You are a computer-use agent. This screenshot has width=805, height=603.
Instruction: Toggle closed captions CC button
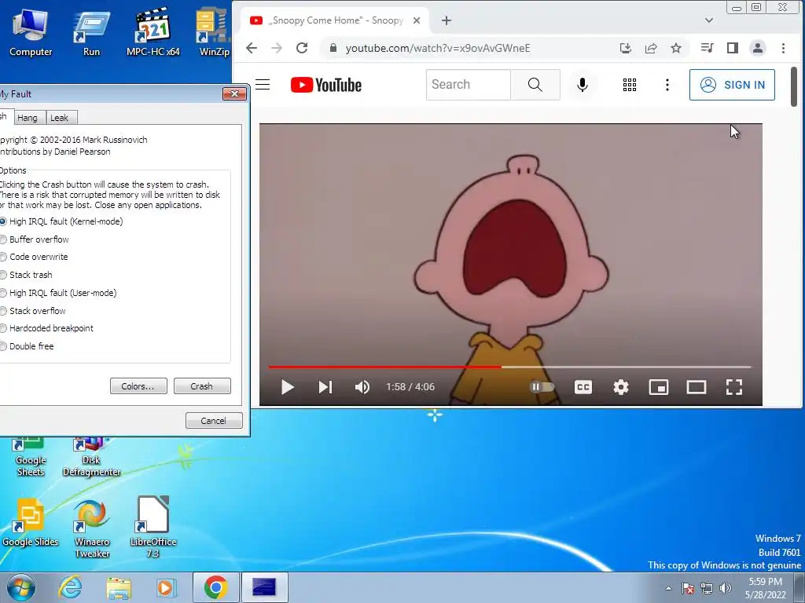click(583, 387)
